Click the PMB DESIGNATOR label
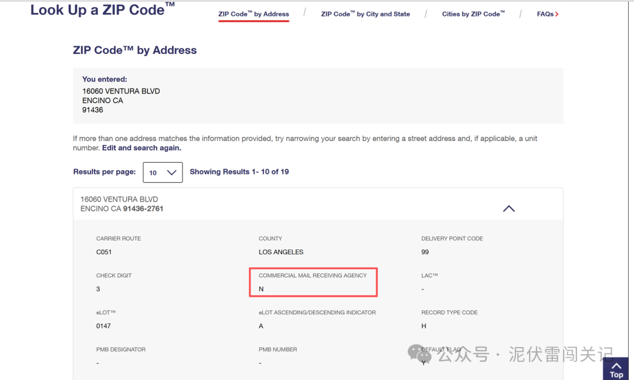This screenshot has height=380, width=634. click(x=121, y=349)
